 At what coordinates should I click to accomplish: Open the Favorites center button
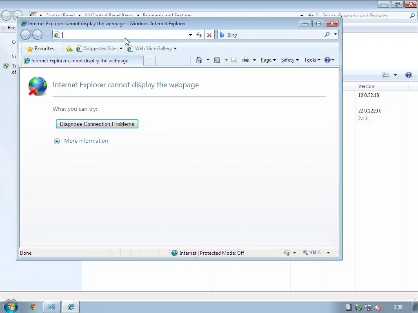pyautogui.click(x=40, y=48)
